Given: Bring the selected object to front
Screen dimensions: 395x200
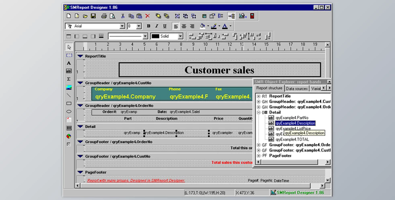Looking at the screenshot, I should 158,16.
